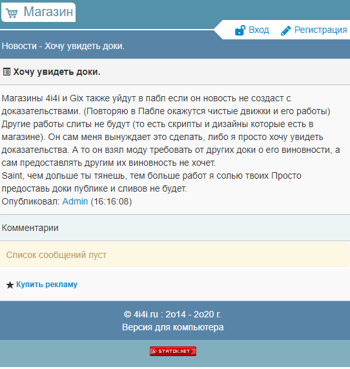Click the 'Опубликовал:' label
The width and height of the screenshot is (350, 369).
click(x=31, y=201)
